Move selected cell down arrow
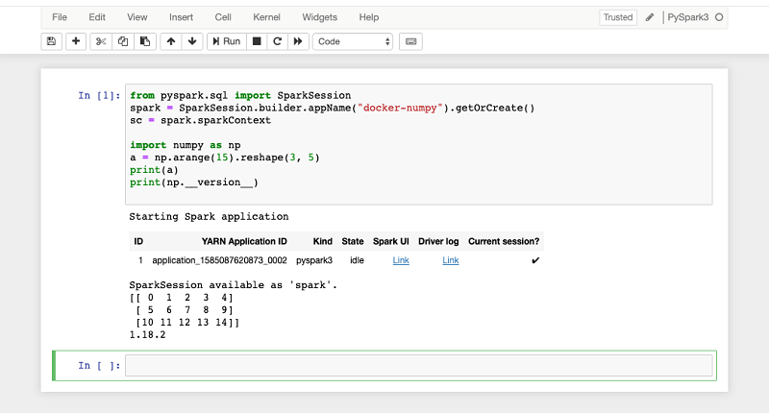 [192, 41]
